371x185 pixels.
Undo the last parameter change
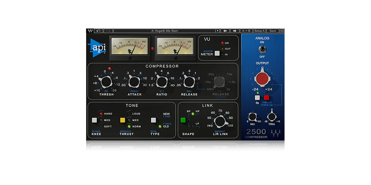pyautogui.click(x=98, y=31)
